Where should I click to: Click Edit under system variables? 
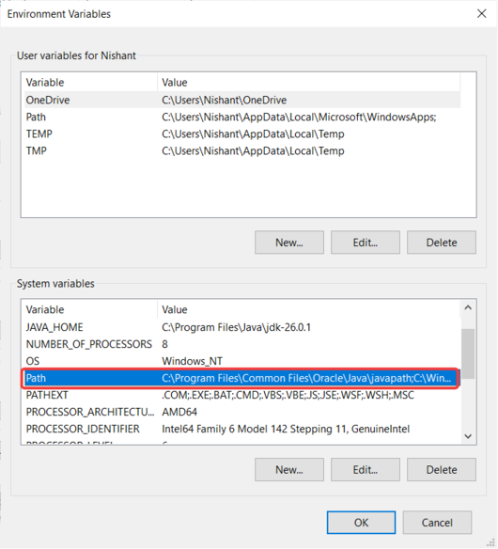365,469
